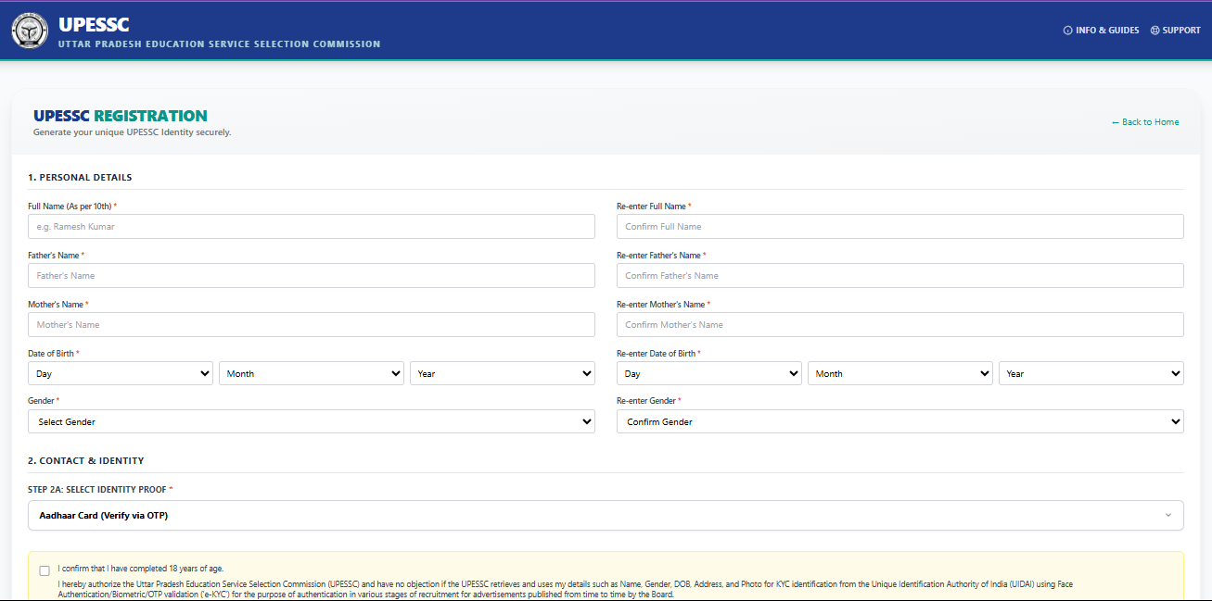Image resolution: width=1212 pixels, height=601 pixels.
Task: Expand the Select Gender dropdown
Action: pyautogui.click(x=312, y=421)
